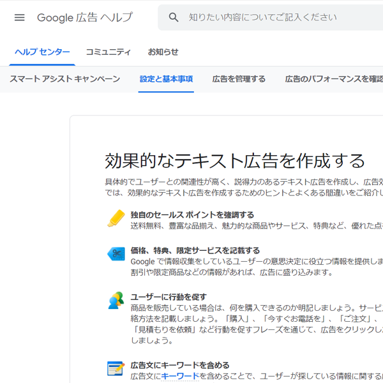
Task: Click the users group icon
Action: (x=116, y=301)
